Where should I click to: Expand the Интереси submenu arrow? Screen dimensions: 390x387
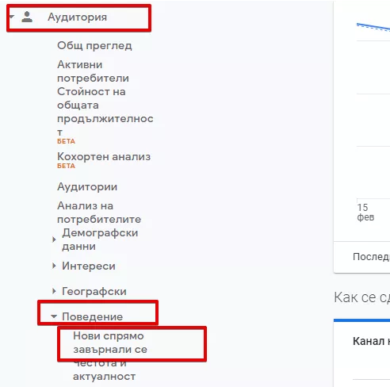[x=54, y=266]
